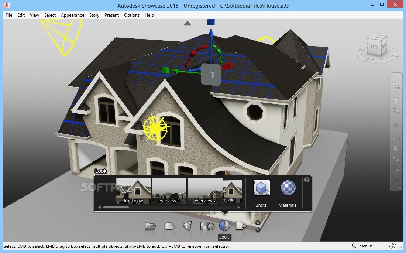Image resolution: width=406 pixels, height=253 pixels.
Task: Click Sign In in status bar
Action: 366,246
